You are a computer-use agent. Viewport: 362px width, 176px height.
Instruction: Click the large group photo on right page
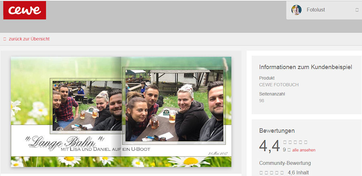(x=174, y=106)
